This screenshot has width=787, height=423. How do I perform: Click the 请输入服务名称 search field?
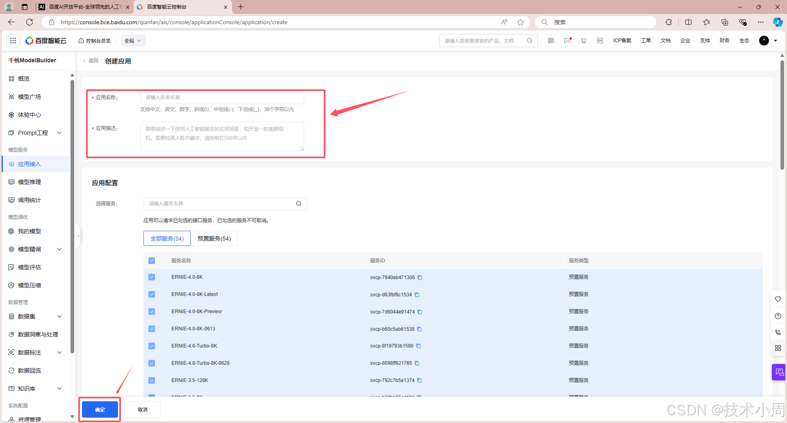pos(225,204)
